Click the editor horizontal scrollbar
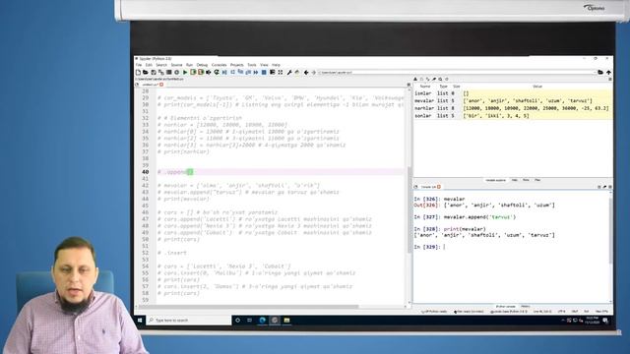 click(x=249, y=307)
